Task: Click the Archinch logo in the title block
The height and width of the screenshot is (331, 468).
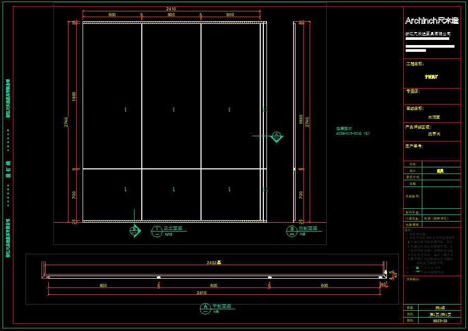Action: [432, 21]
